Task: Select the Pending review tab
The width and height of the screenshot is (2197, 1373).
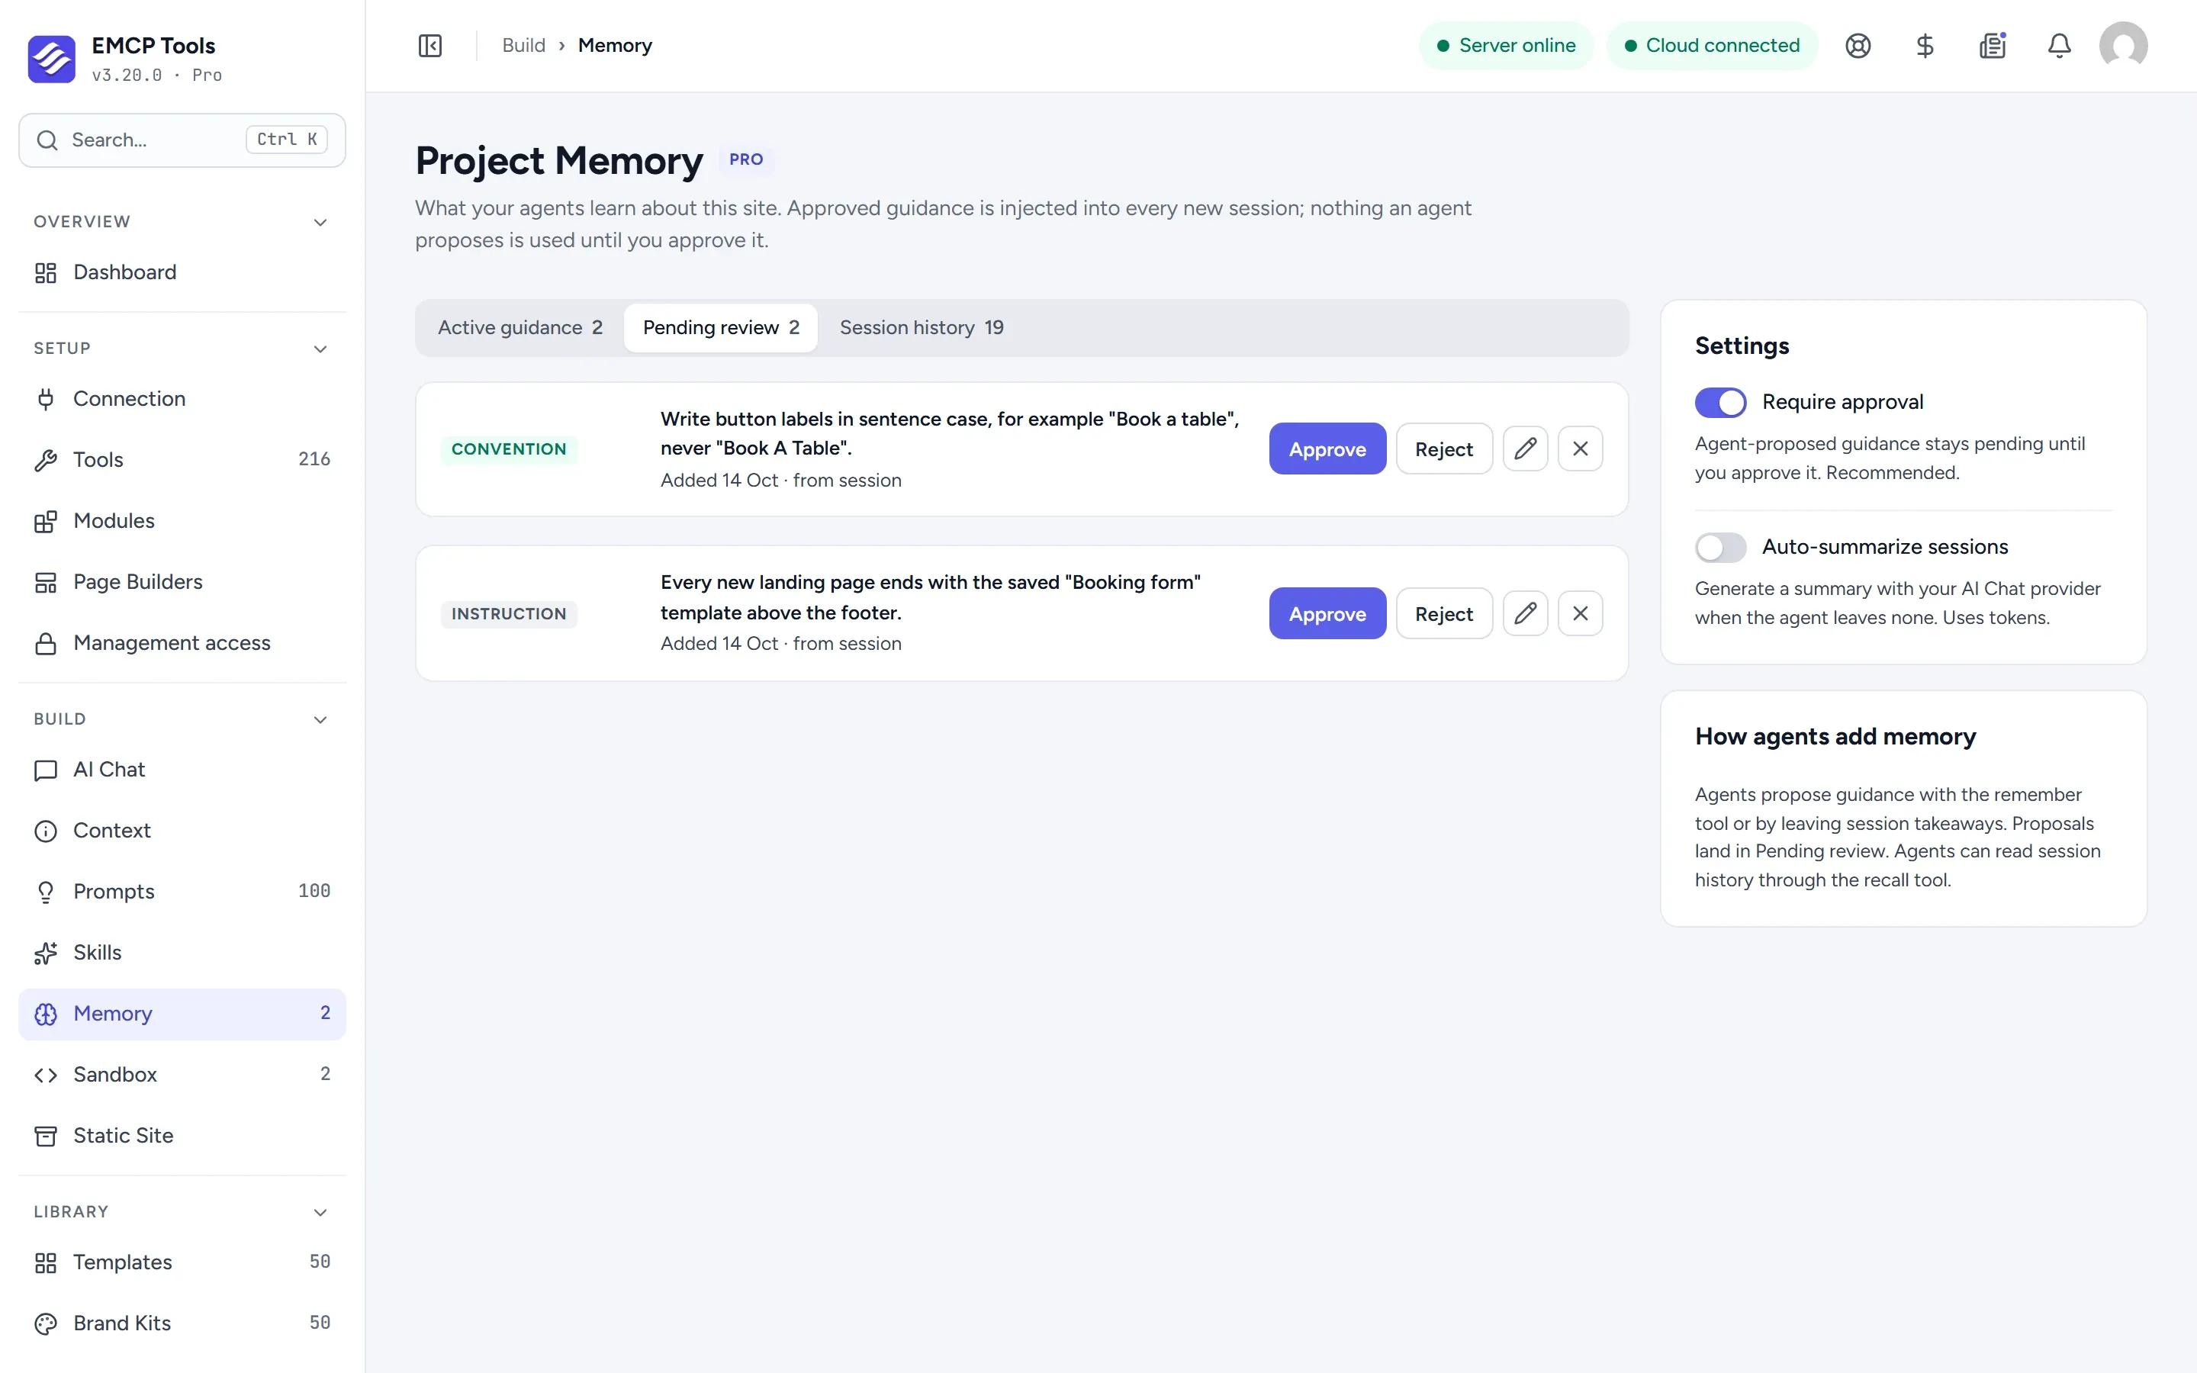Action: coord(721,328)
